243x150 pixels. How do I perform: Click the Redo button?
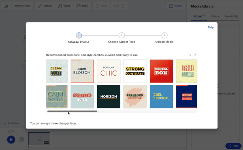119,6
